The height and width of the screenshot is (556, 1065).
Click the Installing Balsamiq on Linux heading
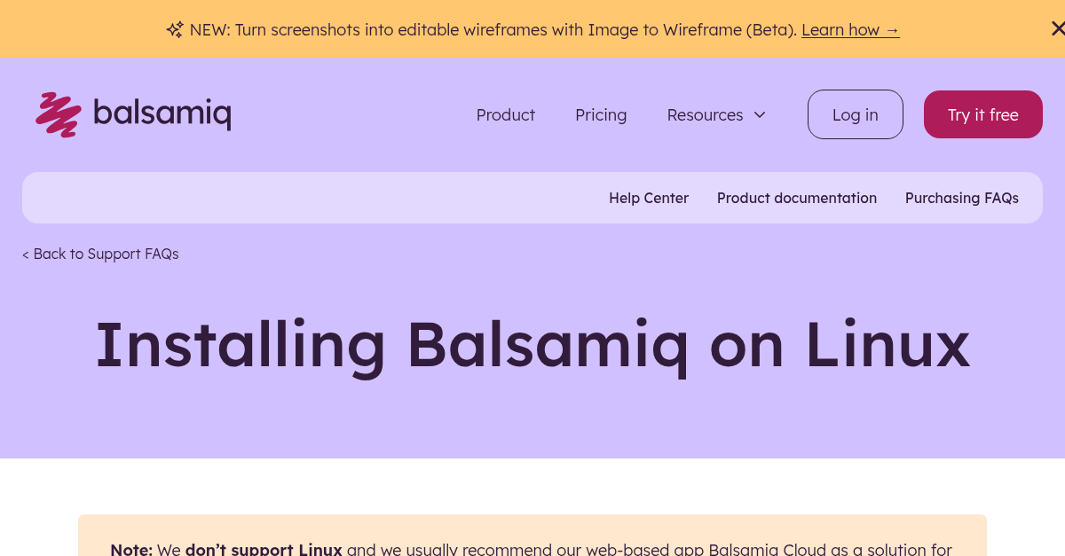[x=532, y=344]
